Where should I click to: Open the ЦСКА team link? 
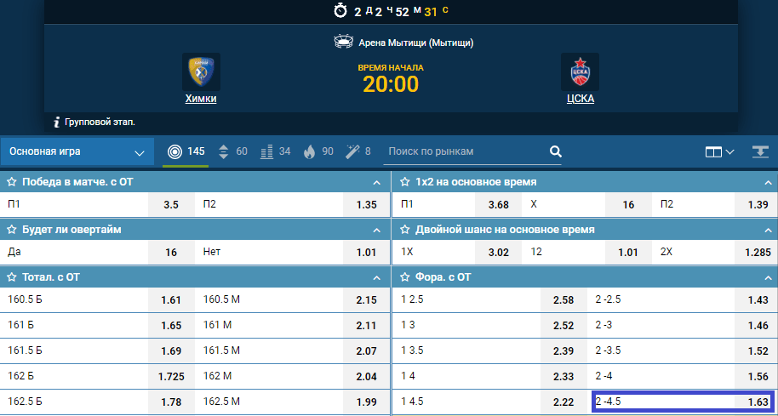581,99
